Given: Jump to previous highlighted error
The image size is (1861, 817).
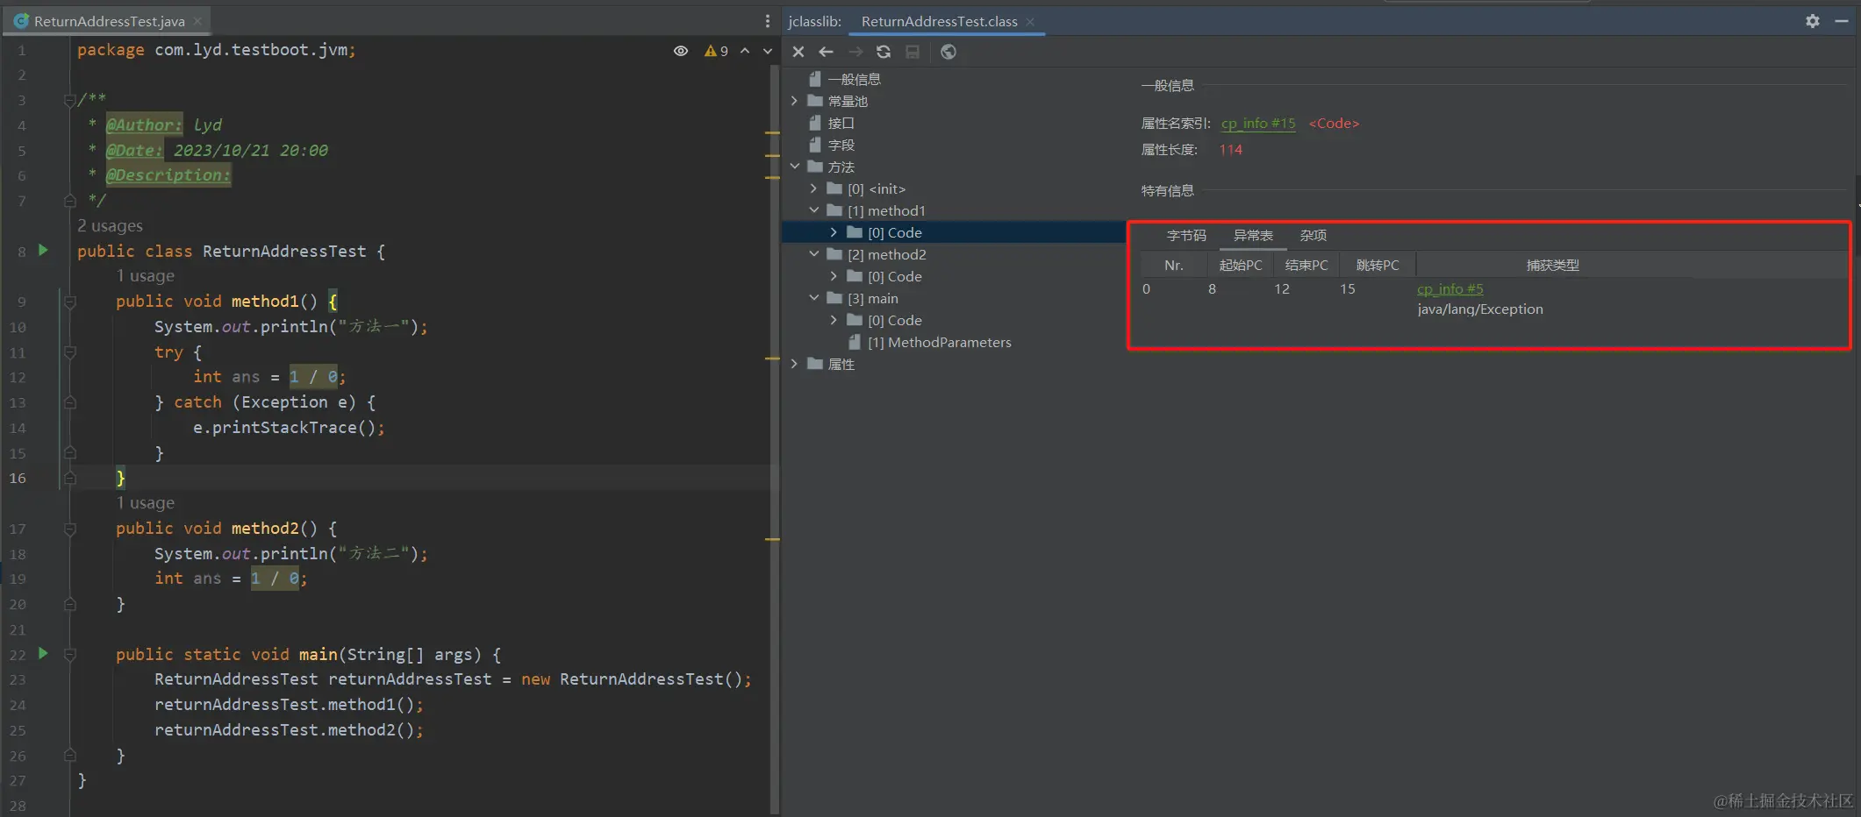Looking at the screenshot, I should 745,51.
